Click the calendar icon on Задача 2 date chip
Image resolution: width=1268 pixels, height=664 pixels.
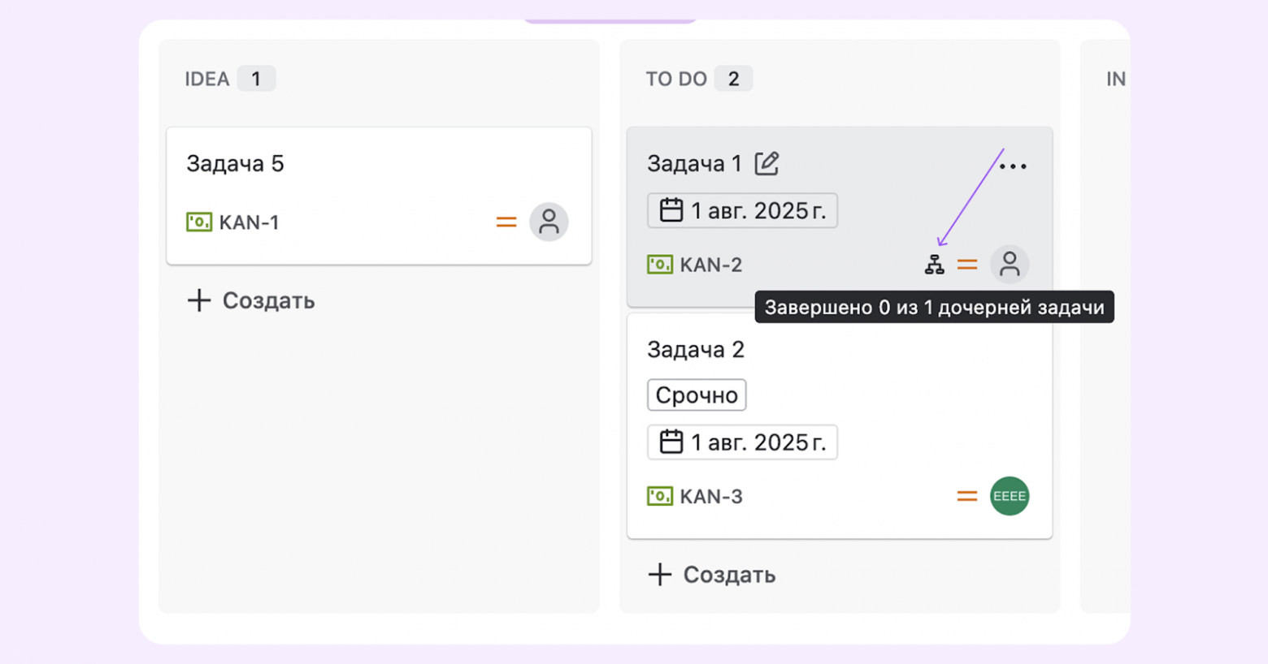coord(671,442)
